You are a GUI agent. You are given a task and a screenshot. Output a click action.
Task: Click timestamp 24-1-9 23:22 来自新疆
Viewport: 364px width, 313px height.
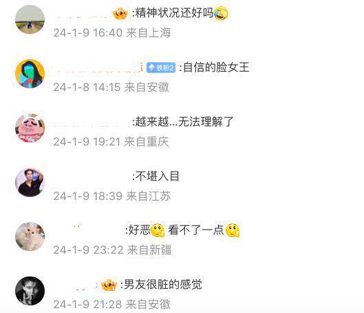[113, 250]
